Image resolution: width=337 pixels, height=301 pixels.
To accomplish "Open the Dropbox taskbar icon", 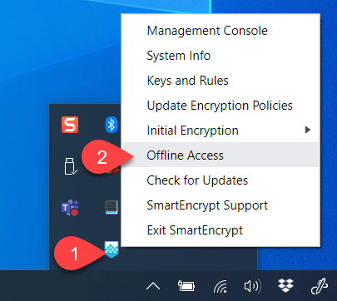I will pyautogui.click(x=285, y=285).
